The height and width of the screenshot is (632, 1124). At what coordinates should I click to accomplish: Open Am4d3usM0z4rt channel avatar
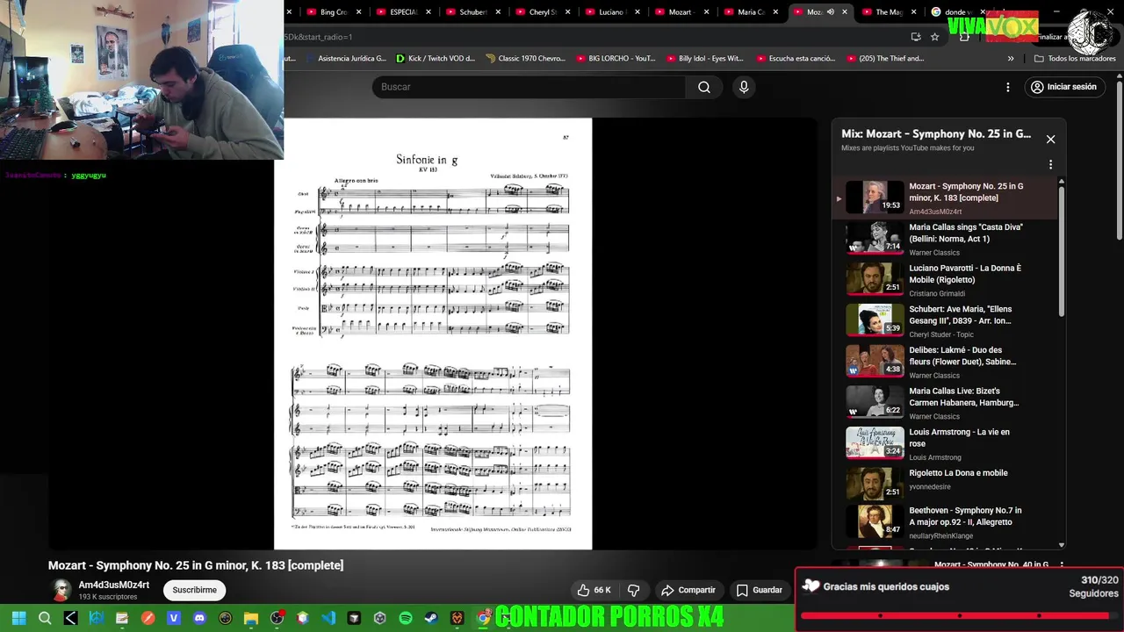click(x=61, y=590)
